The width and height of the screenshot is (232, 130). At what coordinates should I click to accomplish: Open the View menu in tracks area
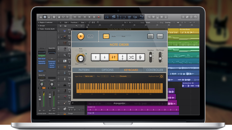point(83,23)
